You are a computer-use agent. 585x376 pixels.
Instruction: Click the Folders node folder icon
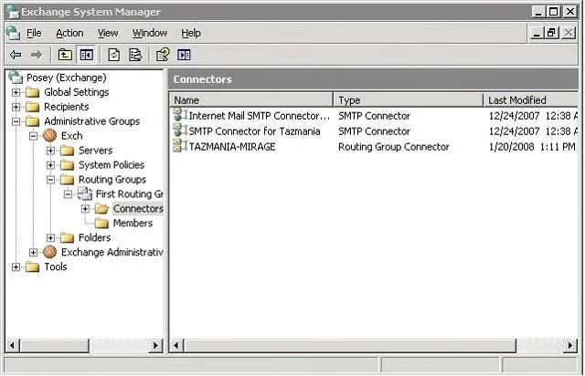click(x=67, y=238)
